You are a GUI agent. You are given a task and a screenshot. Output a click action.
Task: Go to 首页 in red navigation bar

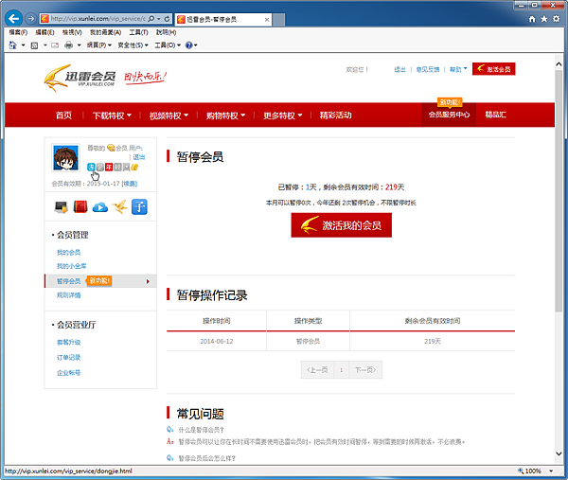click(63, 116)
